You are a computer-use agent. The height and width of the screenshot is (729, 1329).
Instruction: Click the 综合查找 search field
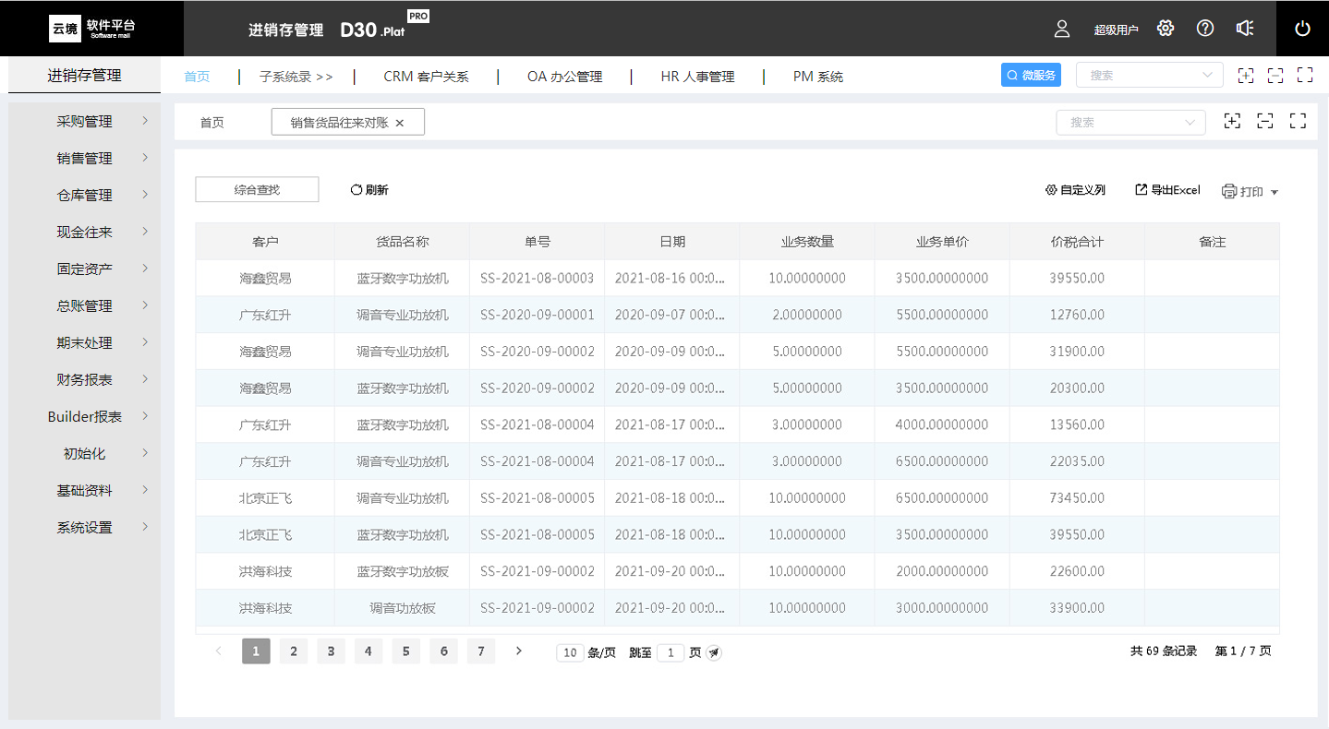257,189
